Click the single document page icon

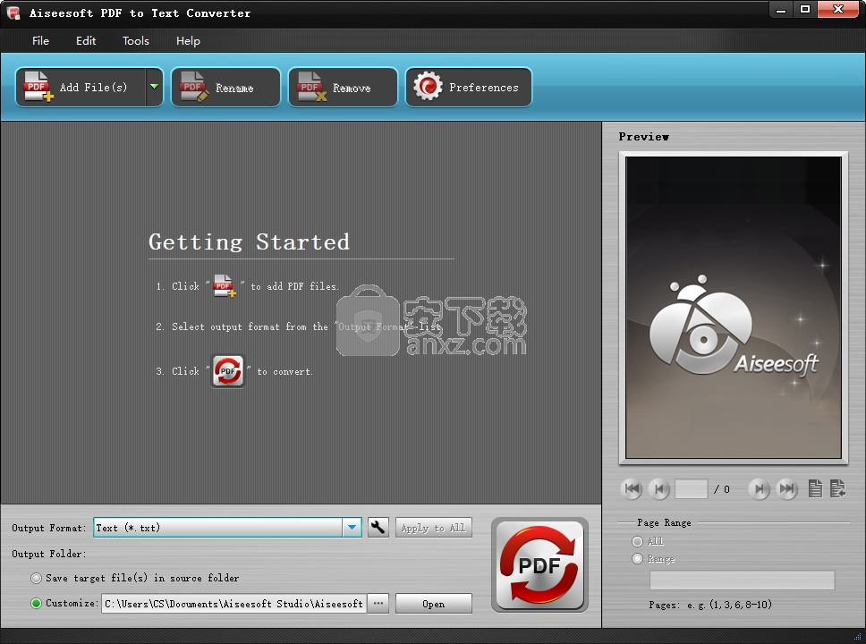point(815,488)
